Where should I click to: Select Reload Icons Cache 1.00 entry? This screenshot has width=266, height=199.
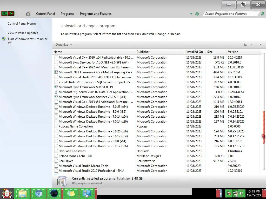(156, 156)
